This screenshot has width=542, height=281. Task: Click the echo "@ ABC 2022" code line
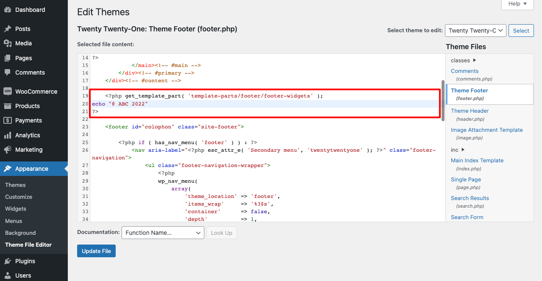point(120,104)
